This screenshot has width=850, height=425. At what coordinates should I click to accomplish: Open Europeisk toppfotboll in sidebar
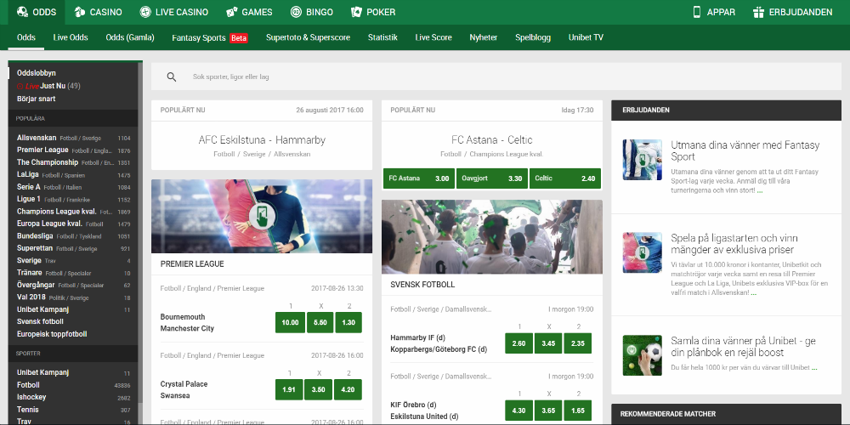click(x=52, y=334)
